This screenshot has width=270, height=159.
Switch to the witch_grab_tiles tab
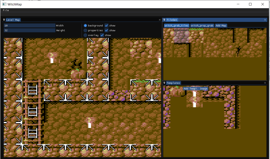(176, 26)
